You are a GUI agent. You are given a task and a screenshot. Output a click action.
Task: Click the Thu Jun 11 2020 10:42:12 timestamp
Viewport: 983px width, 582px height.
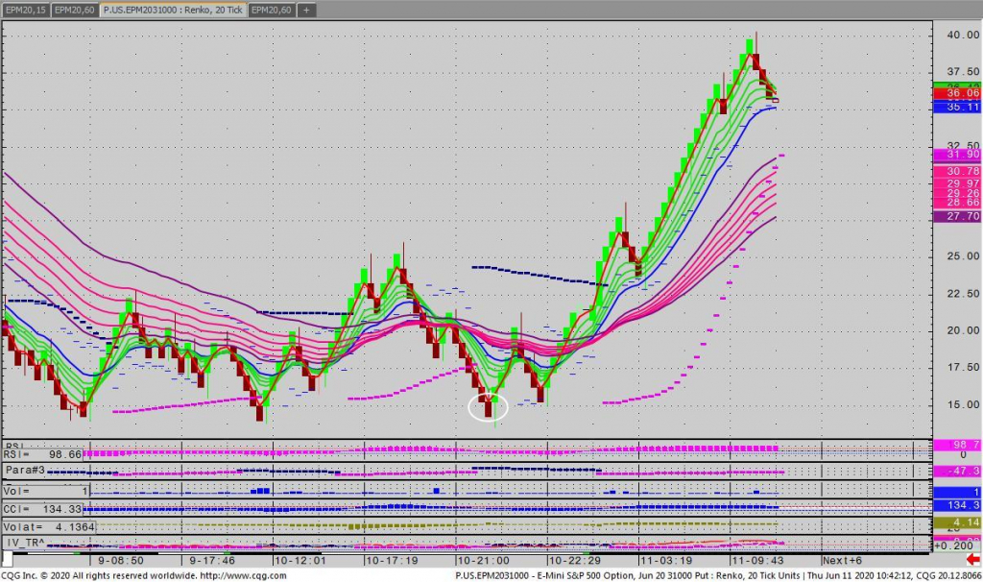click(x=859, y=575)
